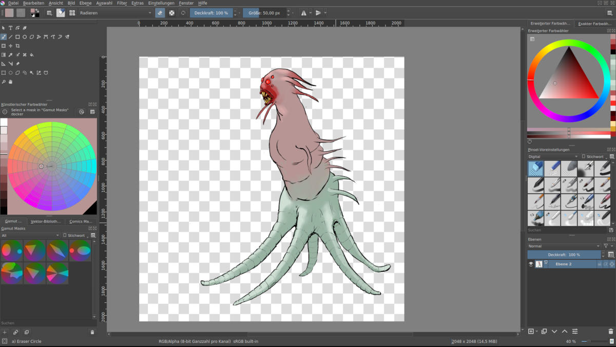Viewport: 616px width, 347px height.
Task: Adjust the Deckkraft 100 % slider in toolbar
Action: coord(211,13)
